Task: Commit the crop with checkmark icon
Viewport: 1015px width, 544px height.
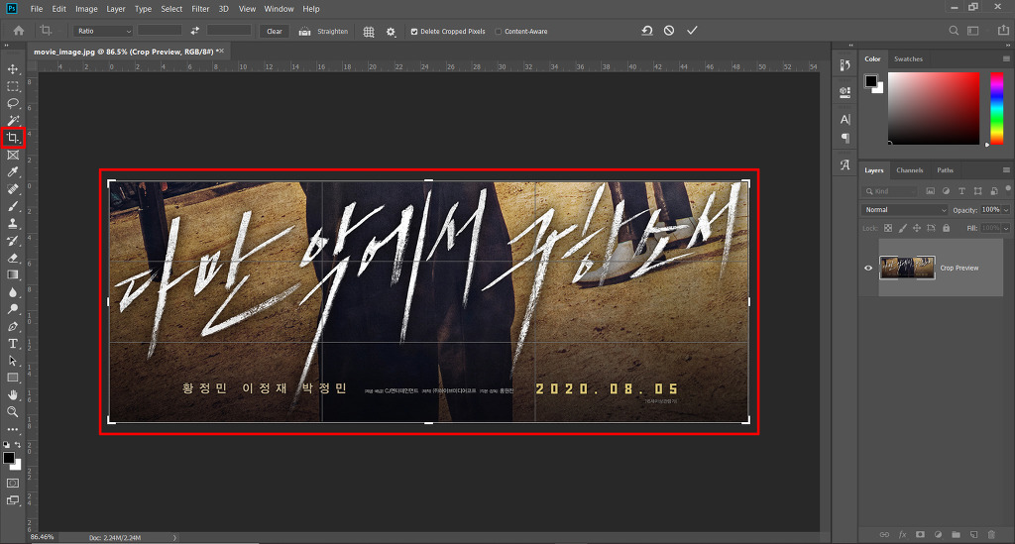Action: coord(692,31)
